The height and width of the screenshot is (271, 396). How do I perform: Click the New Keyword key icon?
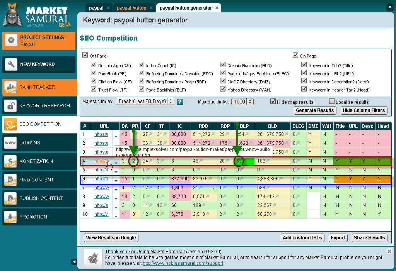pyautogui.click(x=11, y=64)
